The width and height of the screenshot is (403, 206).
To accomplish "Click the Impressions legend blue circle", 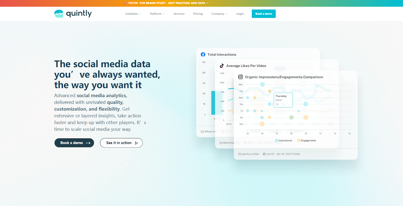I will coord(277,141).
